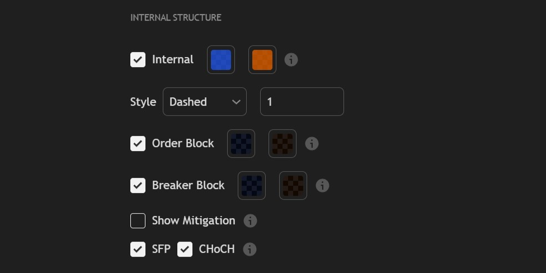Open the Style dropdown set to Dashed
546x273 pixels.
pos(204,102)
